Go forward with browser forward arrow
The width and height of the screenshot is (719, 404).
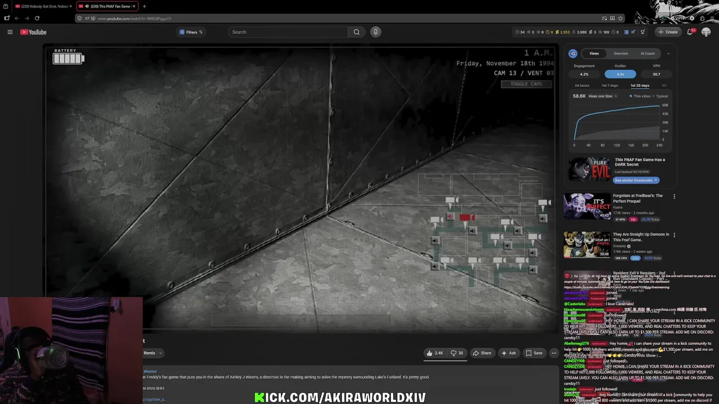(26, 18)
